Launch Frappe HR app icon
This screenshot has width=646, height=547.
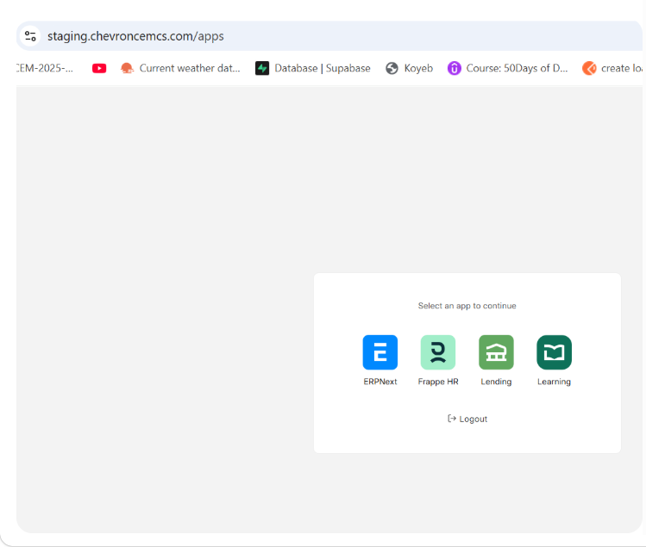(437, 352)
